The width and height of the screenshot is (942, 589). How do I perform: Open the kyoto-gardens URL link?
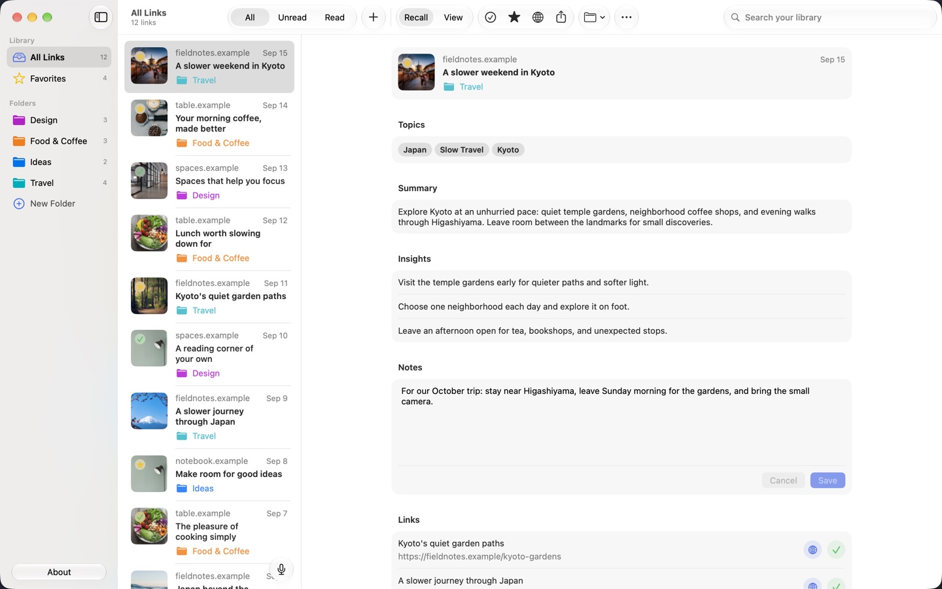(x=480, y=557)
